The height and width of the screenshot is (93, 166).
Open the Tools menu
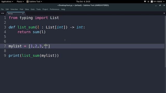pos(39,9)
